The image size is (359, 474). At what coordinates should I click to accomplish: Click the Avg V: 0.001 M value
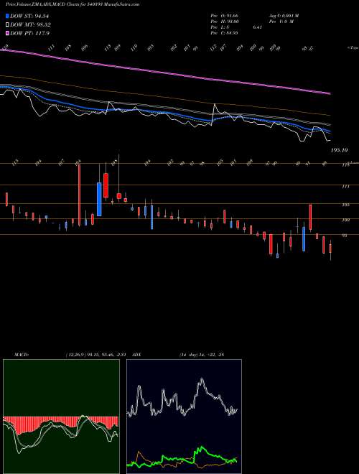coord(283,16)
